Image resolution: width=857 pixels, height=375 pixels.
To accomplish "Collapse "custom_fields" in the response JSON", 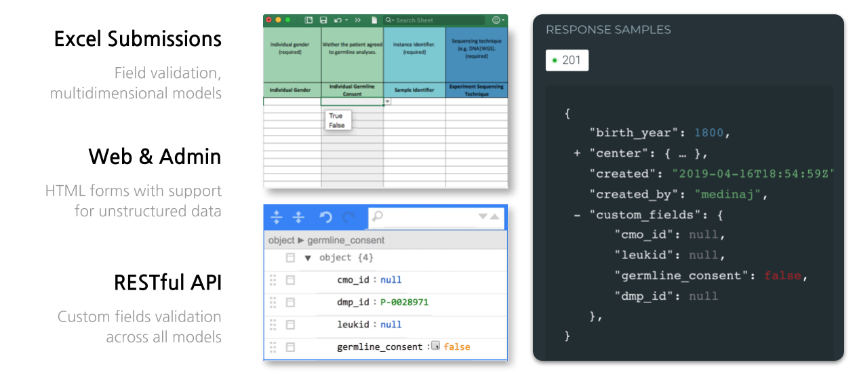I will coord(577,215).
